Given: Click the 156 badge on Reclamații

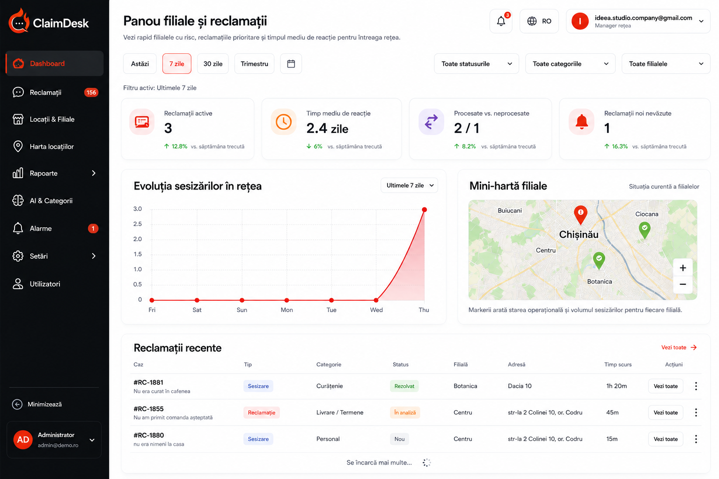Looking at the screenshot, I should pos(91,92).
